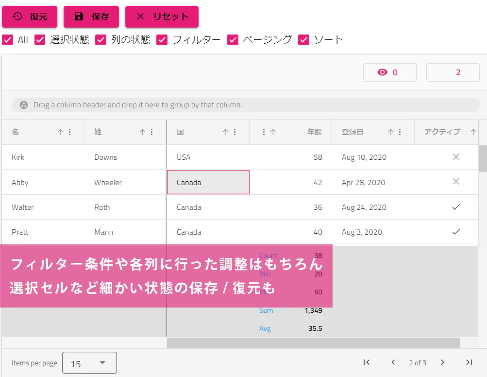Toggle the 列の状態 checkbox
Image resolution: width=487 pixels, height=377 pixels.
point(101,40)
